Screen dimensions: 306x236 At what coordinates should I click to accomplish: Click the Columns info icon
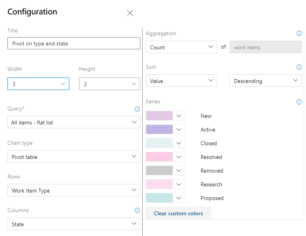(137, 210)
